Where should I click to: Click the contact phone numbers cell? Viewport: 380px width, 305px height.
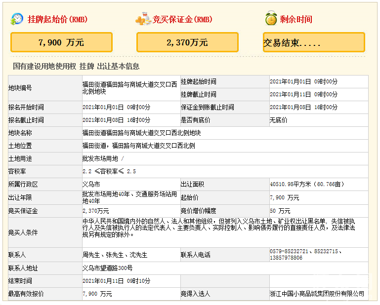coord(306,255)
